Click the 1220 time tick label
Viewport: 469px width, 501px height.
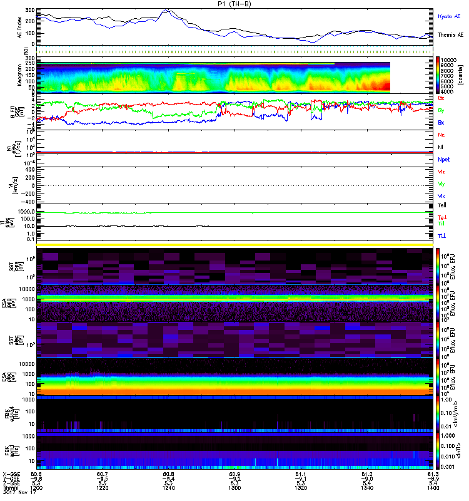(x=103, y=488)
